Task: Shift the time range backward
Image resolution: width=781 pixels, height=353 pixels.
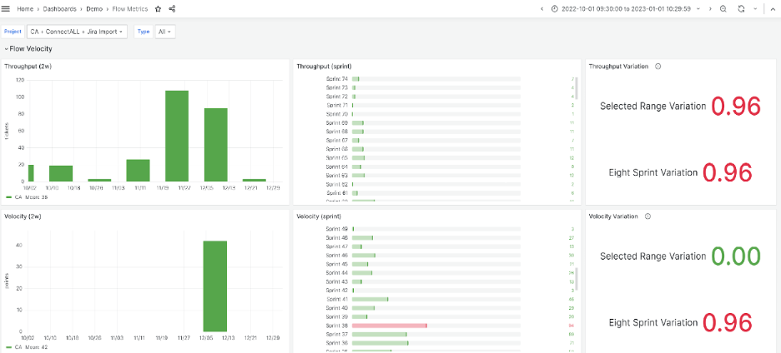Action: [542, 8]
